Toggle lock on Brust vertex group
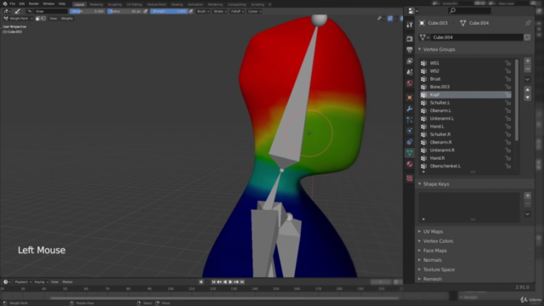Screen dimensions: 544x306 click(x=507, y=79)
